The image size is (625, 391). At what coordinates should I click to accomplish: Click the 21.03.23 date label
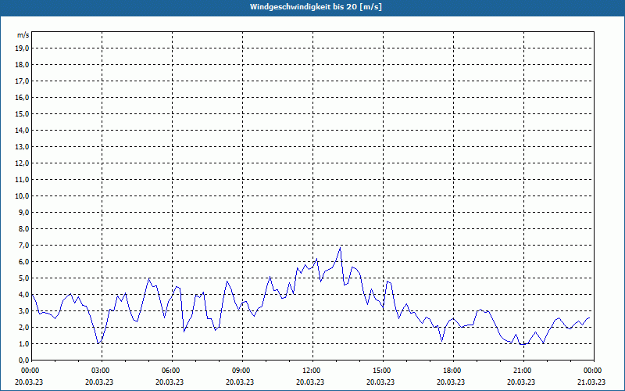591,382
